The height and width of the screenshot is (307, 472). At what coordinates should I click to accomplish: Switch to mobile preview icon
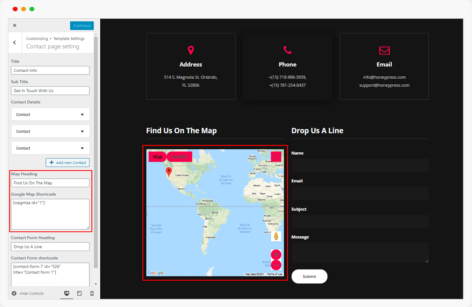[92, 293]
